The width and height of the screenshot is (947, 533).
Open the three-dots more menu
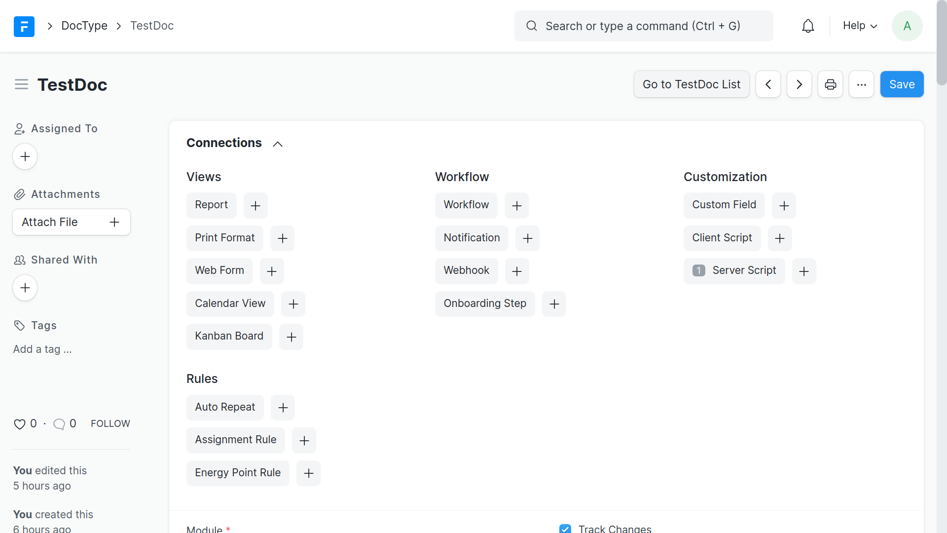861,84
